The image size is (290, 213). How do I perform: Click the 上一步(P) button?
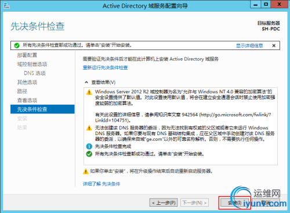click(164, 203)
